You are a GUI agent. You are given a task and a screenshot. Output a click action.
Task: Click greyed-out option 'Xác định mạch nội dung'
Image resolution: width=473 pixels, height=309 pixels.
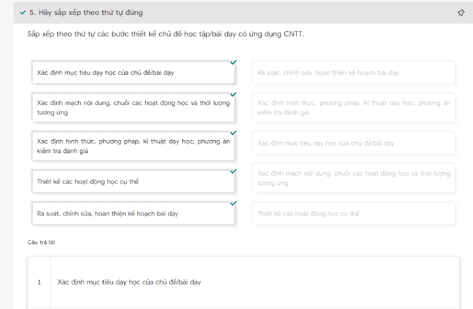(353, 178)
